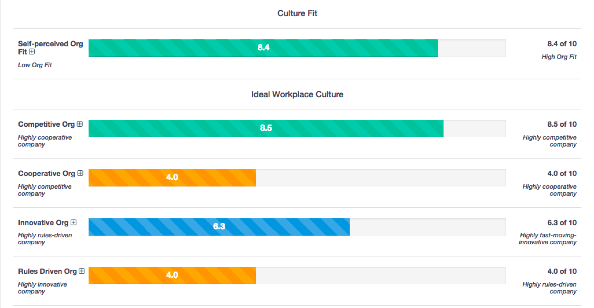594x308 pixels.
Task: Click the 8.4 of 10 score text
Action: tap(562, 44)
